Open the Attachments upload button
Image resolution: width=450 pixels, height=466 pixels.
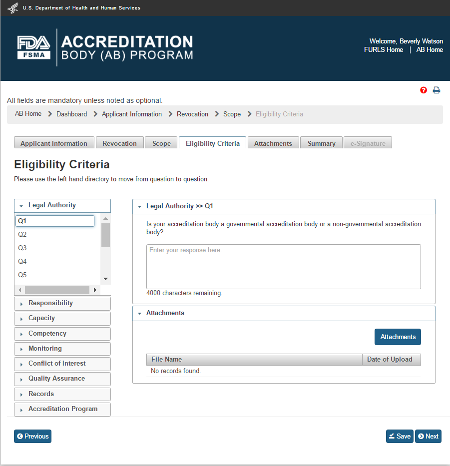398,337
